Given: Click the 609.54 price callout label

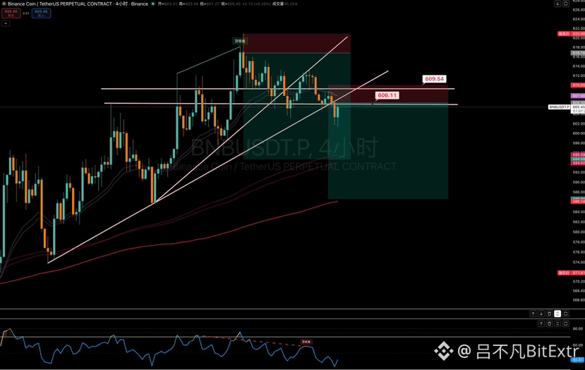Looking at the screenshot, I should point(434,79).
